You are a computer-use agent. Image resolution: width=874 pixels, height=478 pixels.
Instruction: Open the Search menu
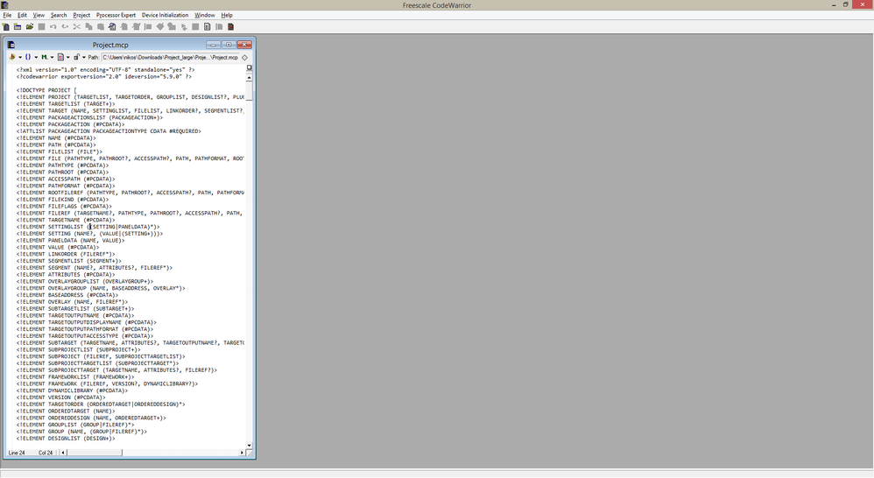(x=59, y=15)
